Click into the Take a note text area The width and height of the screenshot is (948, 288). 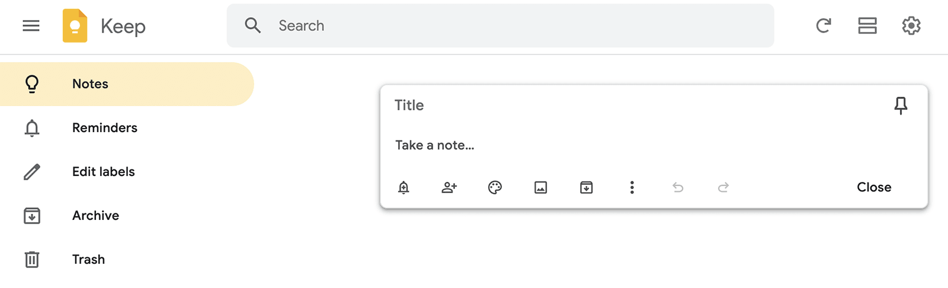tap(592, 145)
